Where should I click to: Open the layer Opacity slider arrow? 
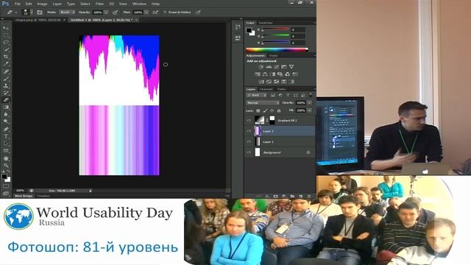point(309,103)
